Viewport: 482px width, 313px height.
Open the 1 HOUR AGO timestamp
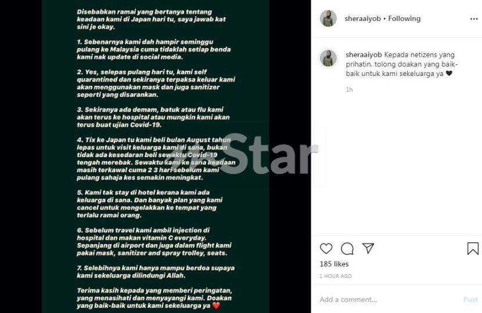[x=336, y=276]
